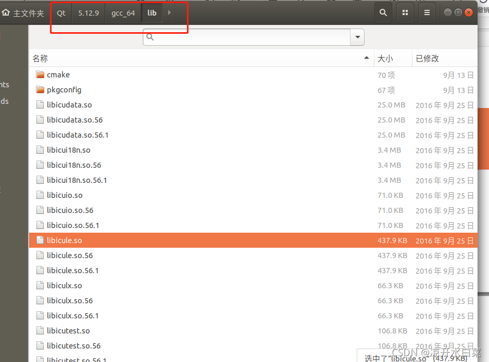Screen dimensions: 489x362
Task: Open the pkgconfig folder icon
Action: point(40,89)
